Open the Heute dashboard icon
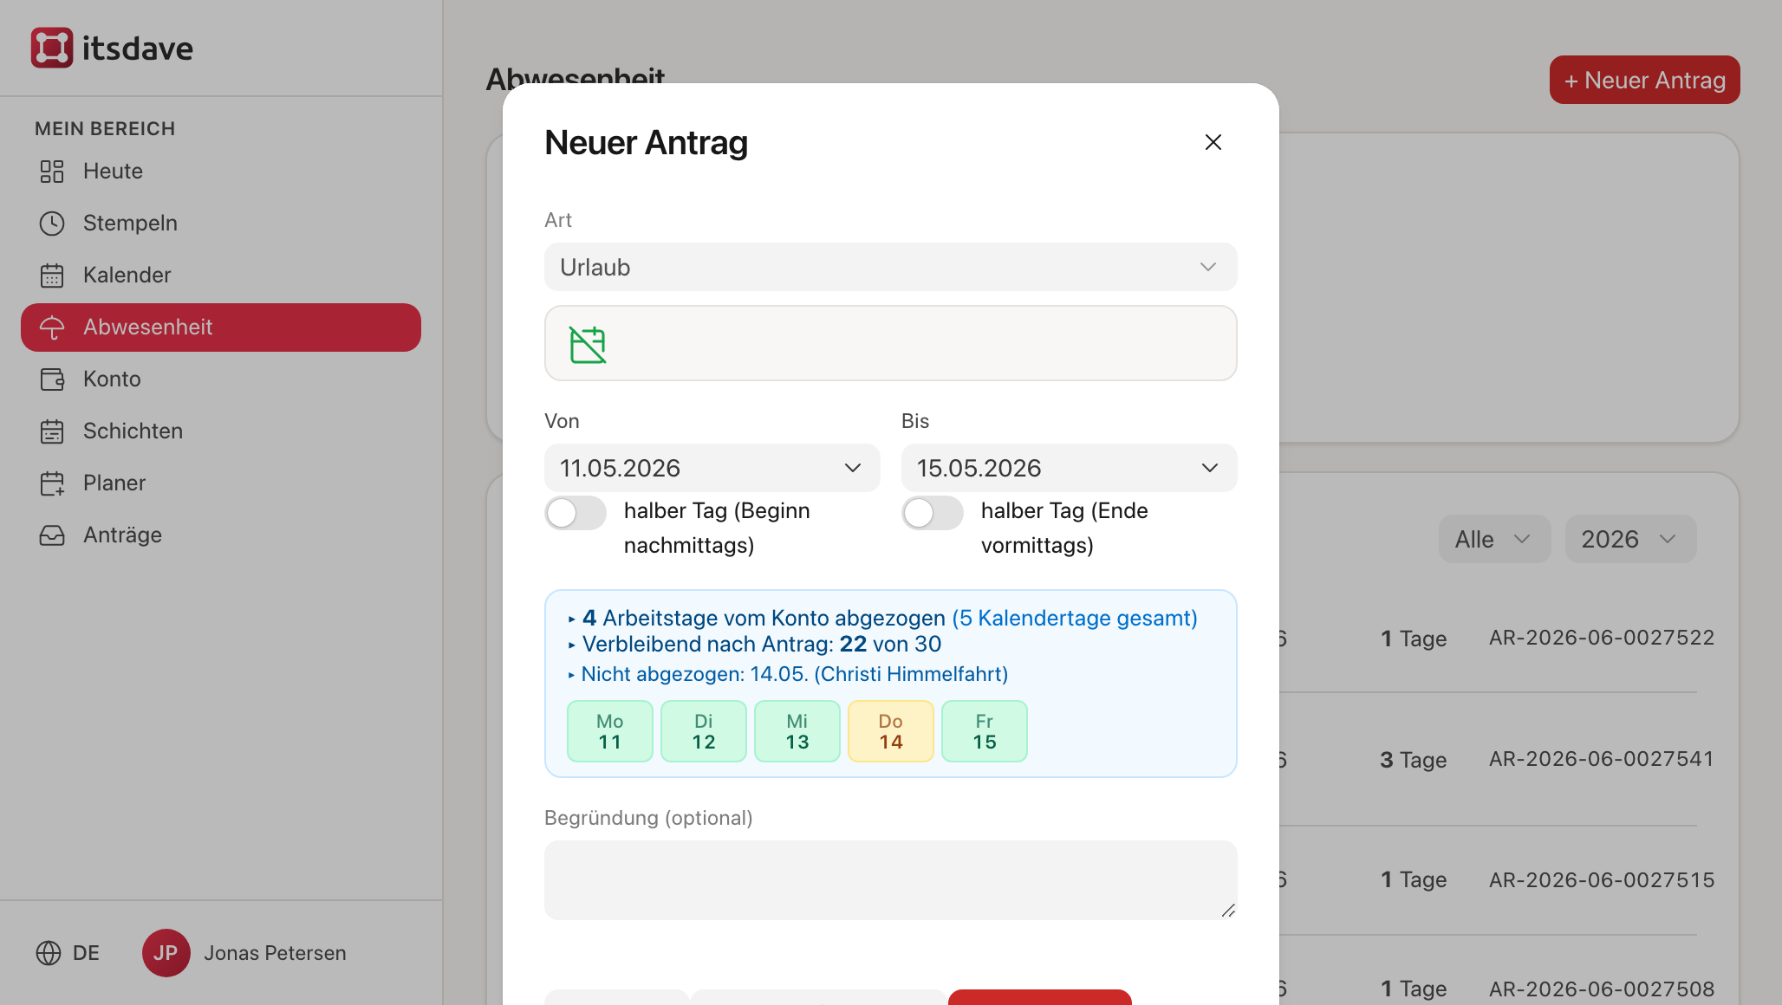The width and height of the screenshot is (1782, 1005). (x=52, y=172)
